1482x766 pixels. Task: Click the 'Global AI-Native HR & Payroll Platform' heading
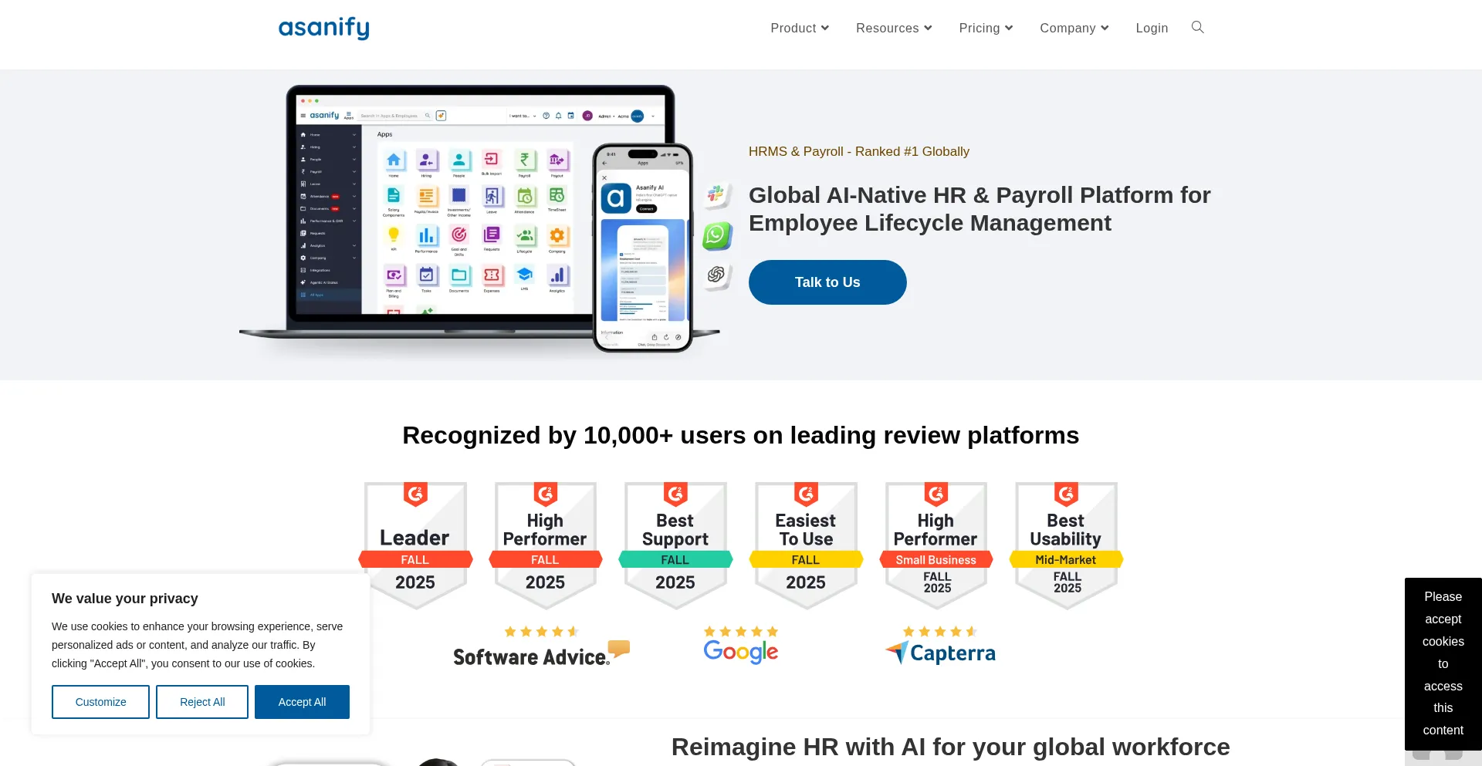click(980, 209)
